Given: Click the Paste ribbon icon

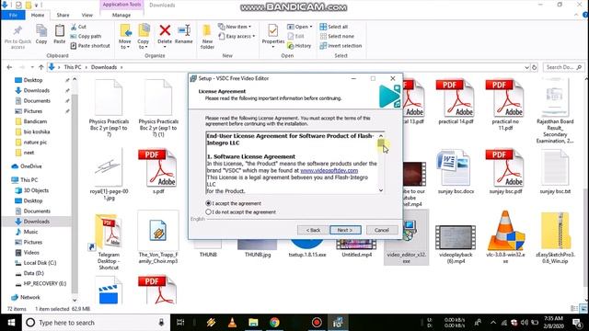Looking at the screenshot, I should pyautogui.click(x=59, y=35).
